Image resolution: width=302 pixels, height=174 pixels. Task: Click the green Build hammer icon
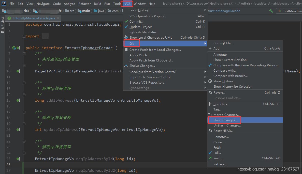271,11
